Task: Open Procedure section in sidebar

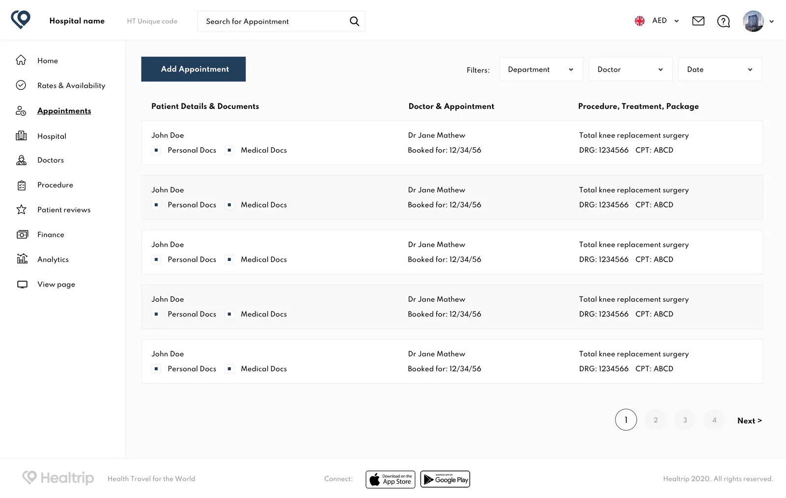Action: click(x=55, y=185)
